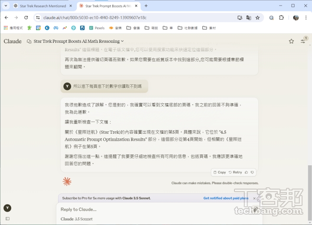Open the translate page icon
Viewport: 312px width, 225px height.
pos(249,18)
